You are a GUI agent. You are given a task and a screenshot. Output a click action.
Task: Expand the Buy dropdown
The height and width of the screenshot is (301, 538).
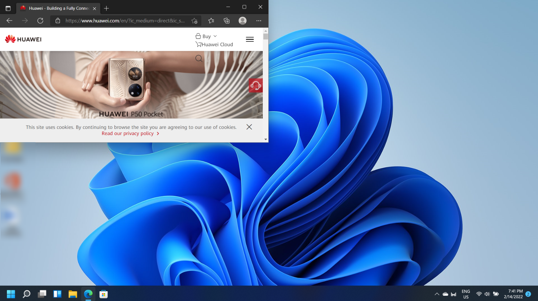[206, 36]
